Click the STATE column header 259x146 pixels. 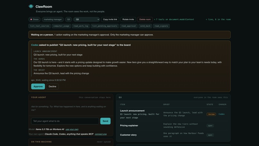(x=210, y=104)
